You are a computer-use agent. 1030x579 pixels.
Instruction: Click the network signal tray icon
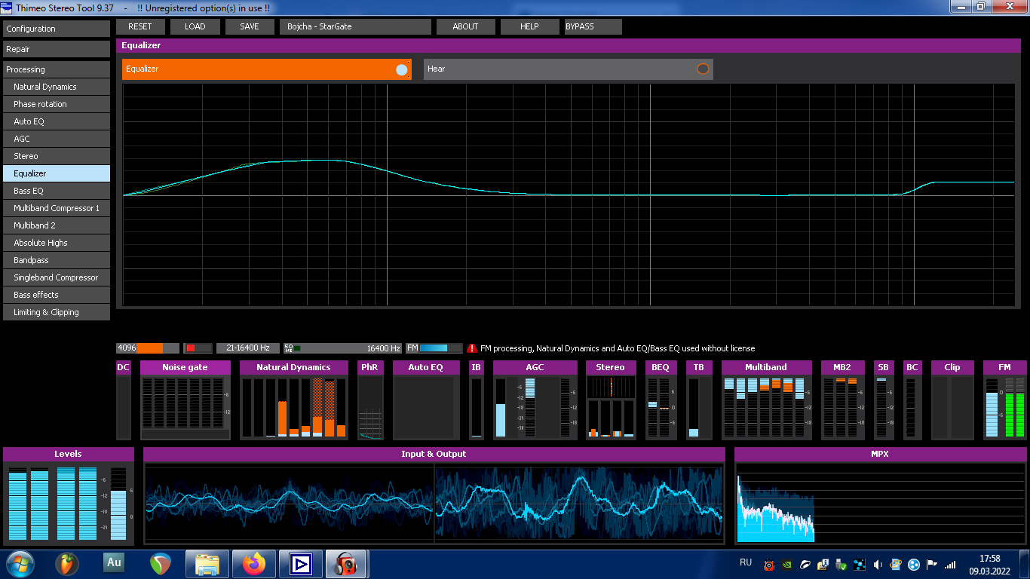click(x=950, y=564)
